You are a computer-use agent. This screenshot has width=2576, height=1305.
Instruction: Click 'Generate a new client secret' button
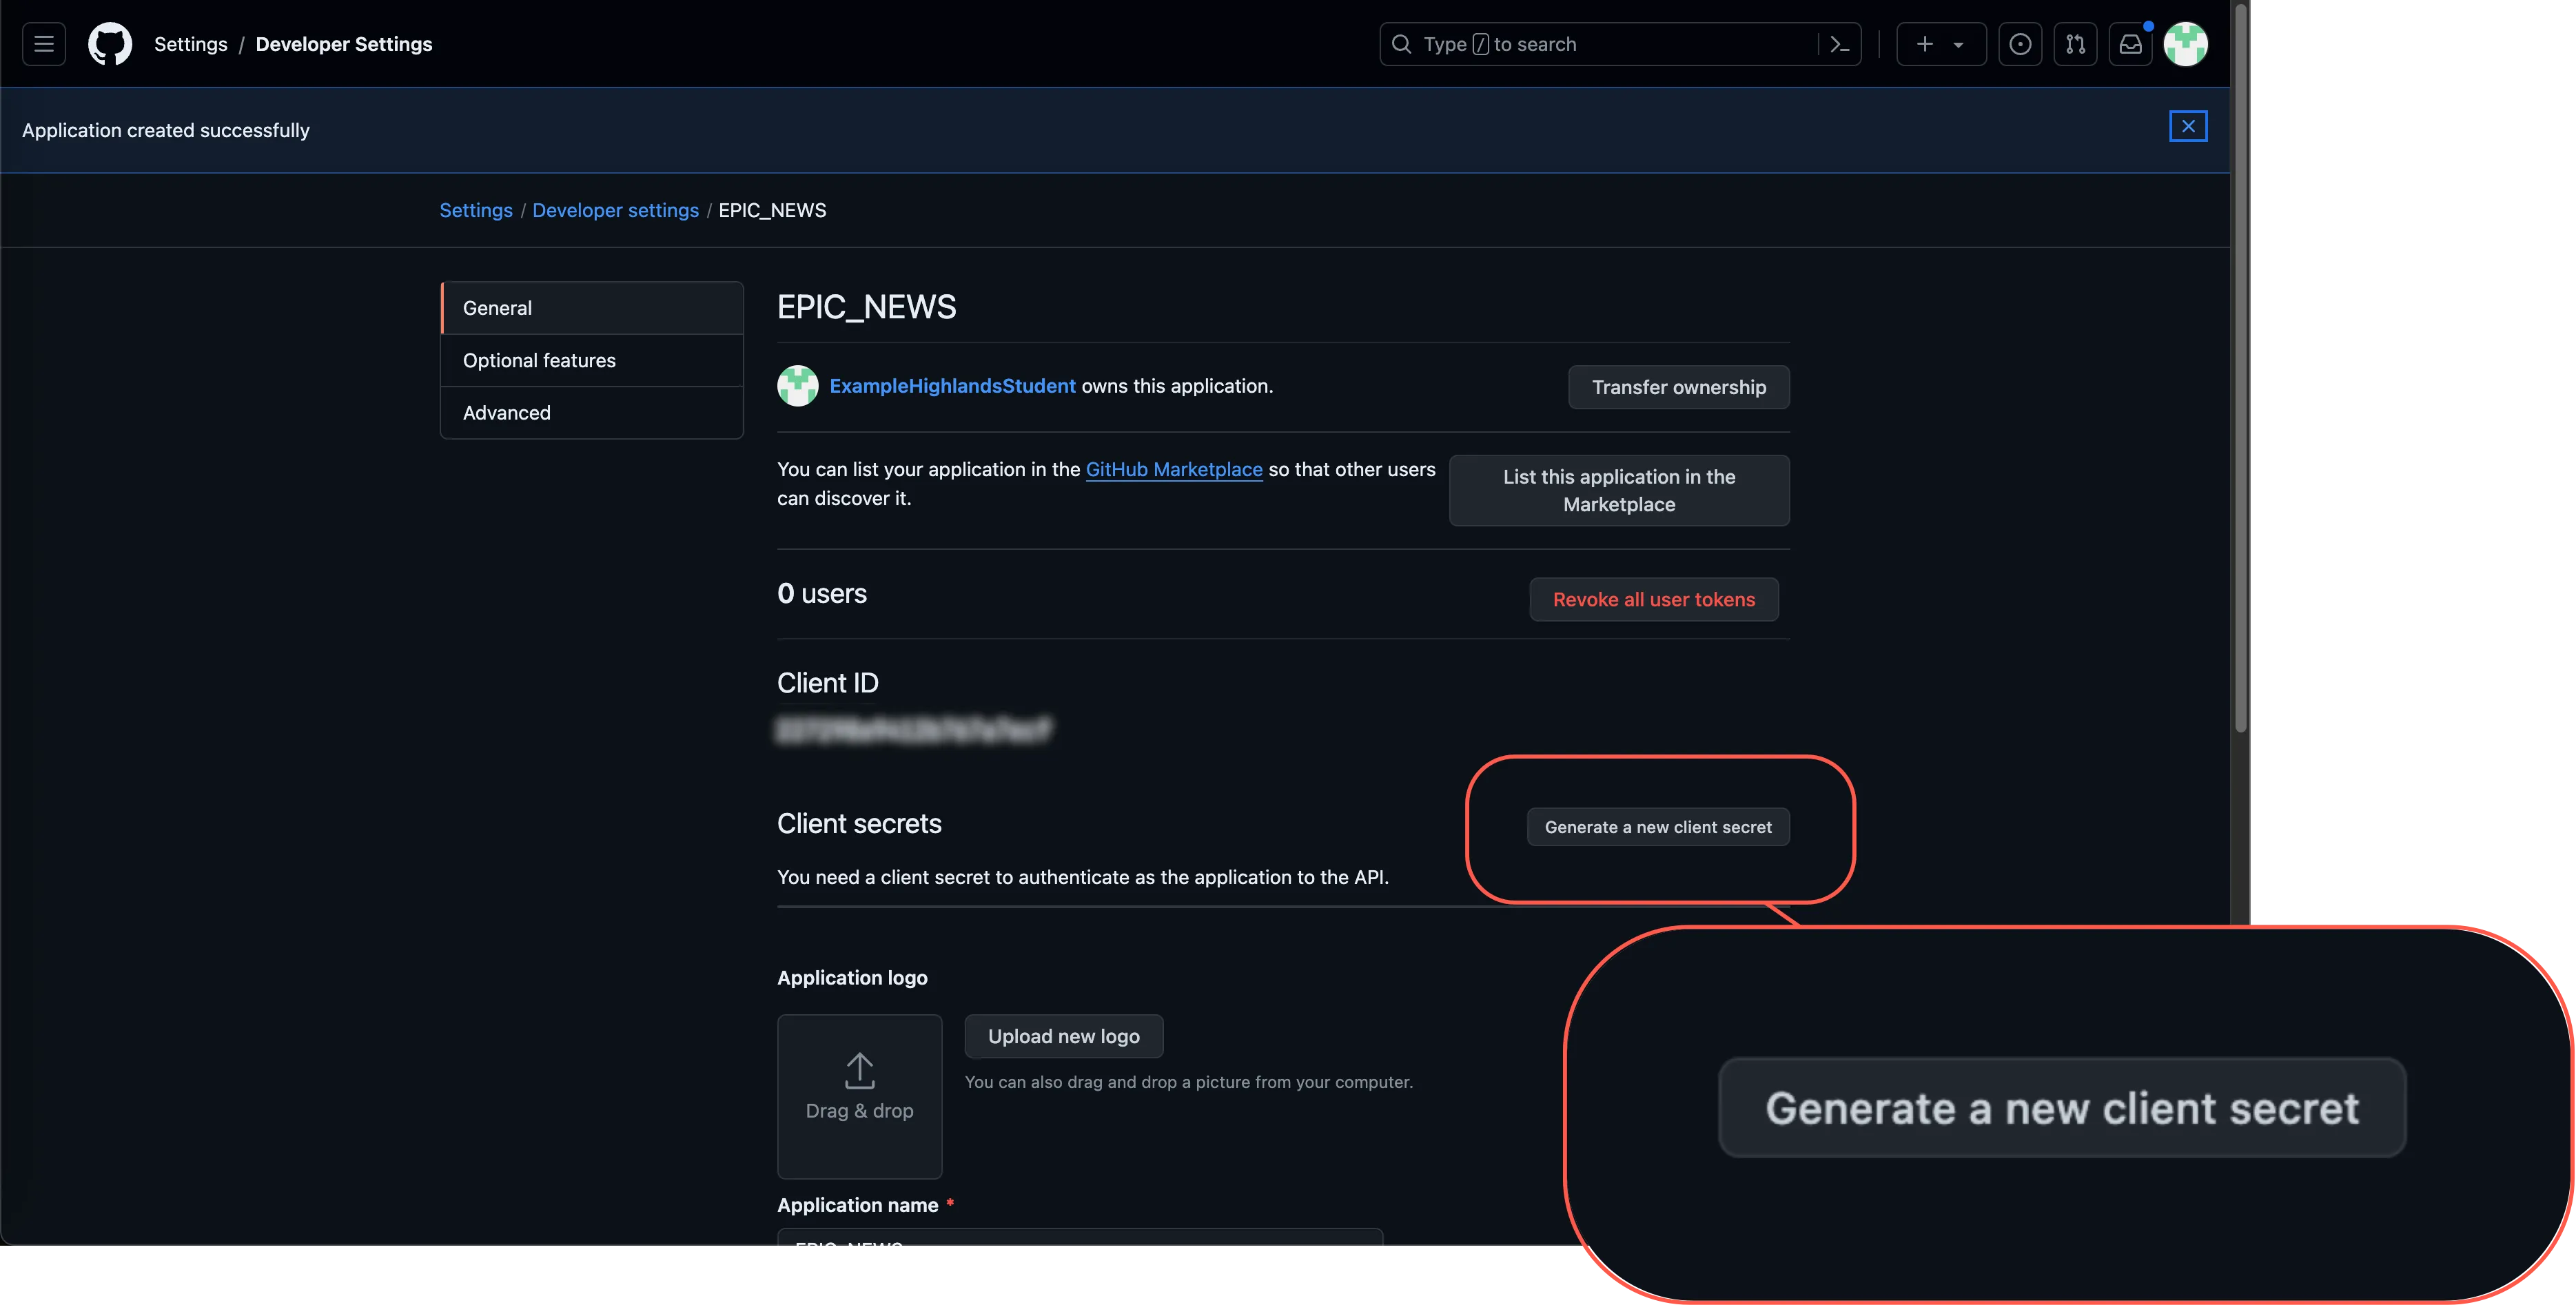pyautogui.click(x=1658, y=827)
